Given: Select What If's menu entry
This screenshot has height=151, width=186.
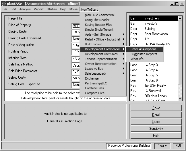Looking at the screenshot, I should (145, 59).
